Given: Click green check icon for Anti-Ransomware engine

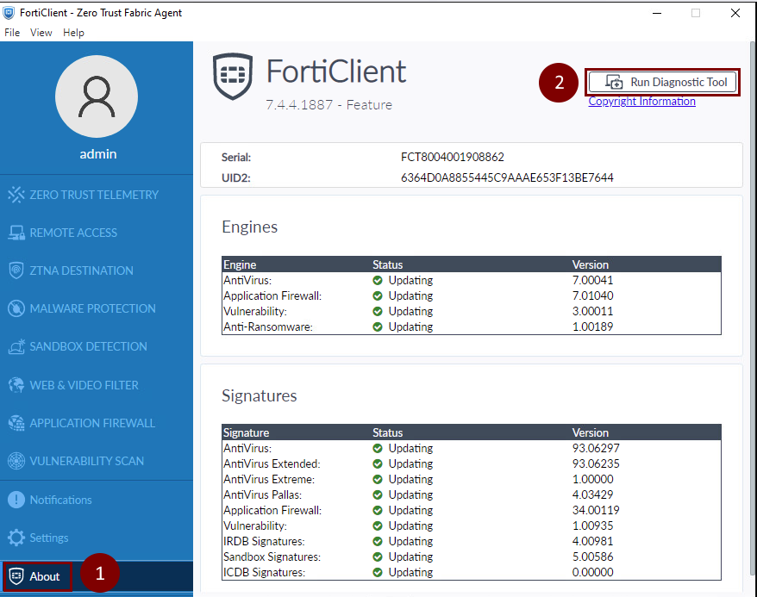Looking at the screenshot, I should 378,326.
